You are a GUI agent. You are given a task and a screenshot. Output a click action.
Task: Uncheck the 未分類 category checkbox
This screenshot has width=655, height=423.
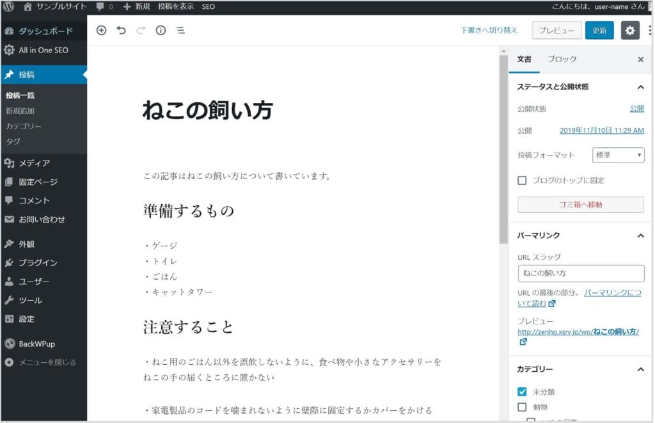click(x=522, y=392)
